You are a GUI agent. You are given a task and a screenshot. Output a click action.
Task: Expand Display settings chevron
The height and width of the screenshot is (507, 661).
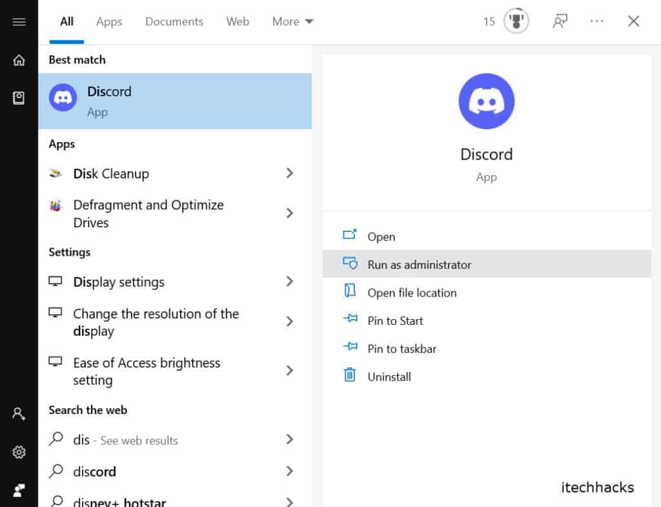pos(289,282)
